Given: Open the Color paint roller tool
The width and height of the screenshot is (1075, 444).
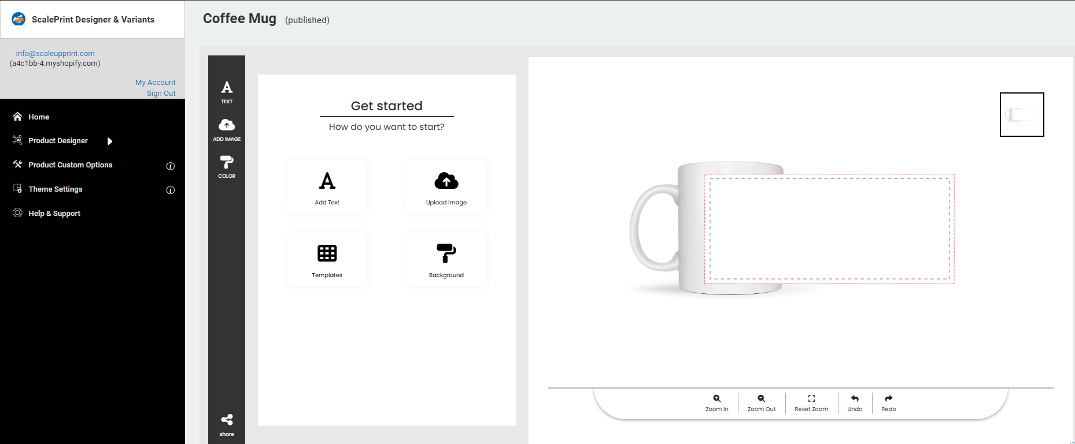Looking at the screenshot, I should click(227, 167).
